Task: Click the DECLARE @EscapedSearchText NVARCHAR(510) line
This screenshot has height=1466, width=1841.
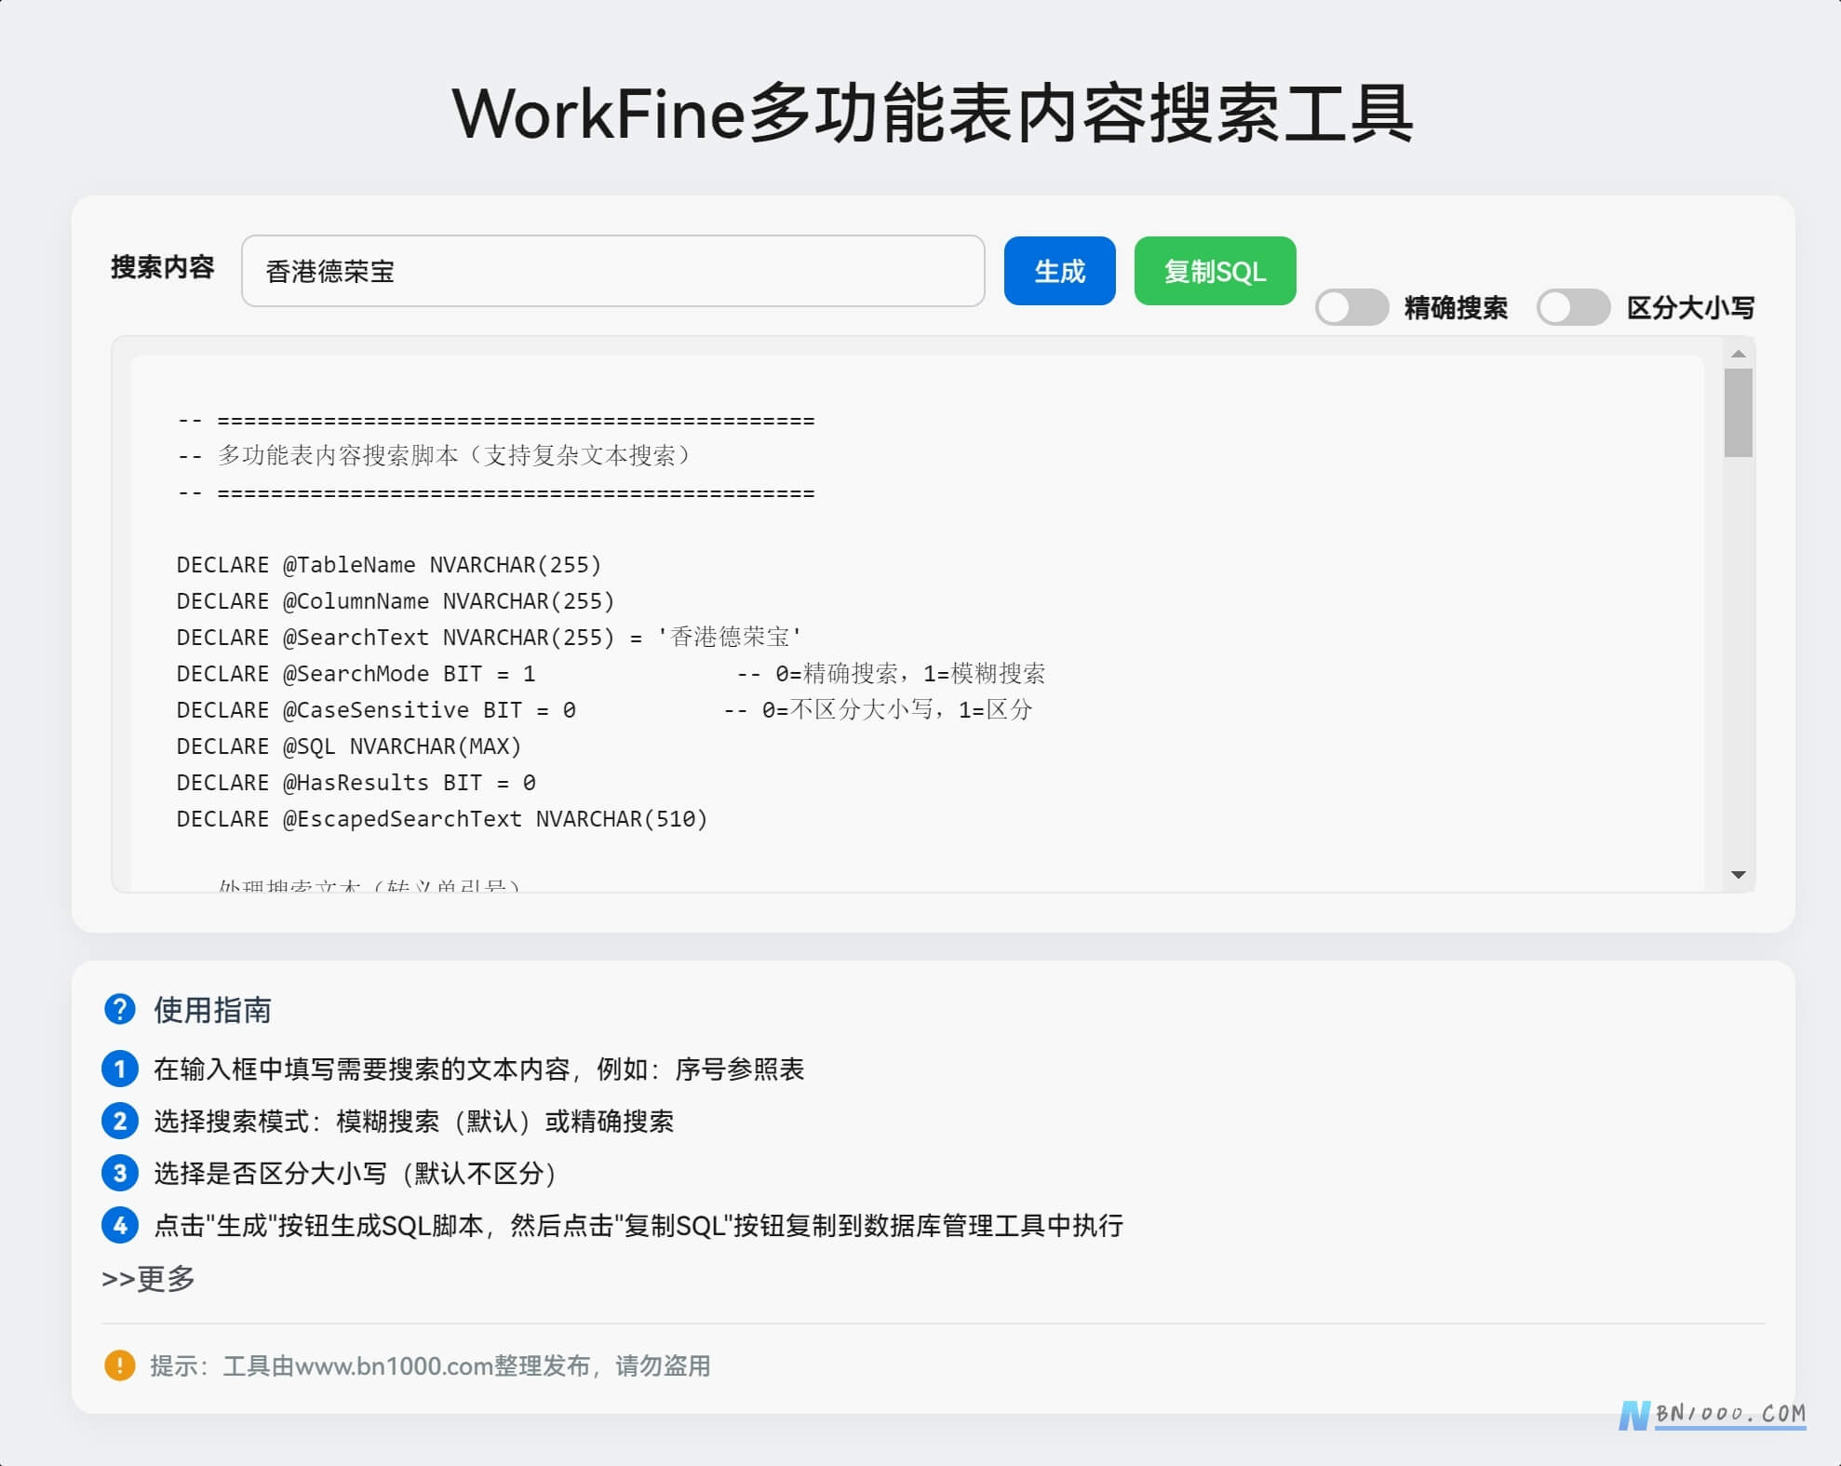Action: pyautogui.click(x=442, y=819)
